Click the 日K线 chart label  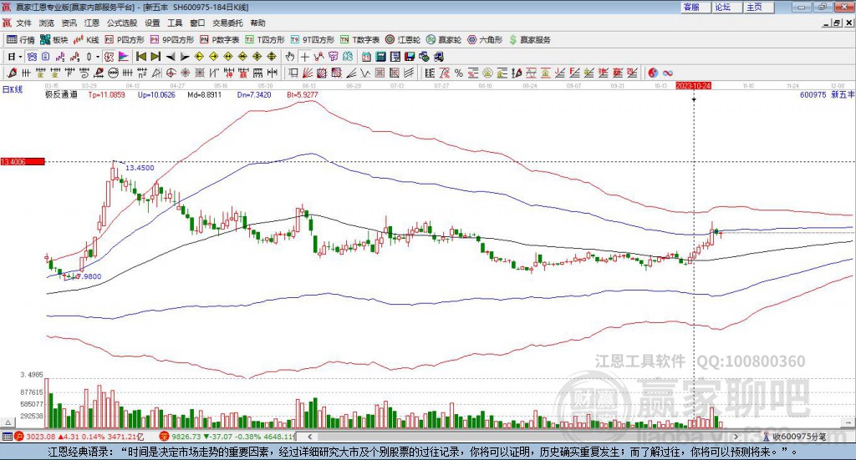[12, 90]
